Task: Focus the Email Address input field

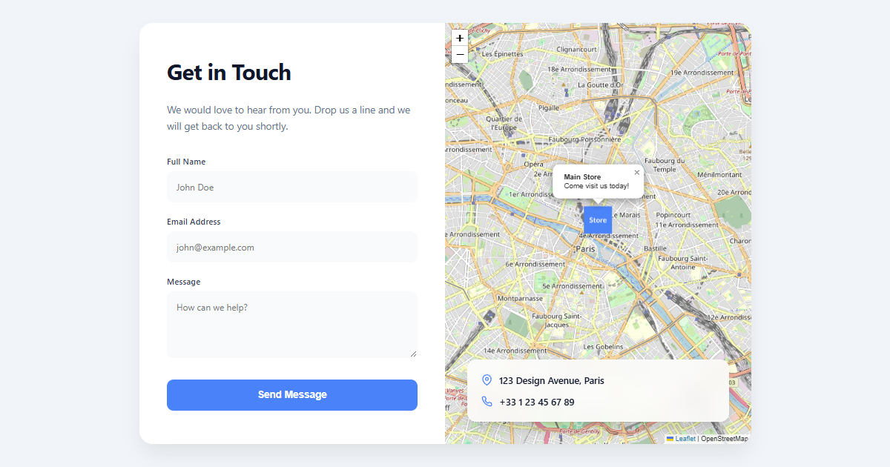Action: pos(292,247)
